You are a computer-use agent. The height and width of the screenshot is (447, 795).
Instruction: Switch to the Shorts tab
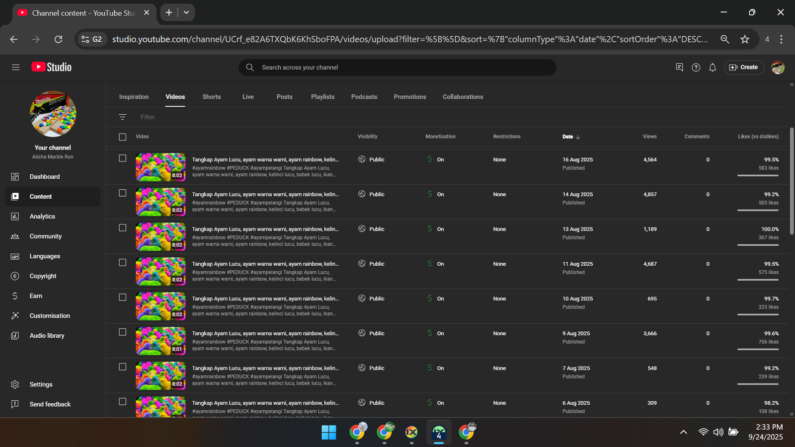pyautogui.click(x=211, y=97)
